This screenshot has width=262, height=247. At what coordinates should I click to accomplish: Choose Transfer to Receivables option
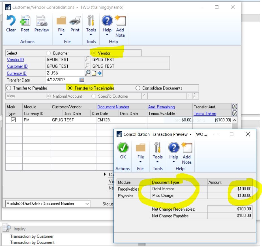[70, 88]
